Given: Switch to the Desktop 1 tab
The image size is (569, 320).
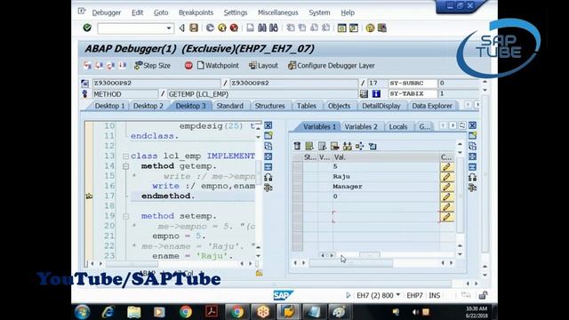Looking at the screenshot, I should click(109, 106).
